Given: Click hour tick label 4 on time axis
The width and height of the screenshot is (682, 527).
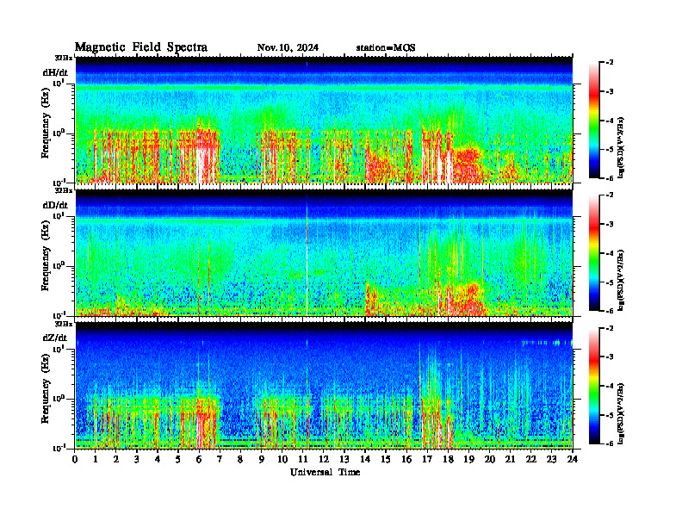Looking at the screenshot, I should pyautogui.click(x=158, y=459).
